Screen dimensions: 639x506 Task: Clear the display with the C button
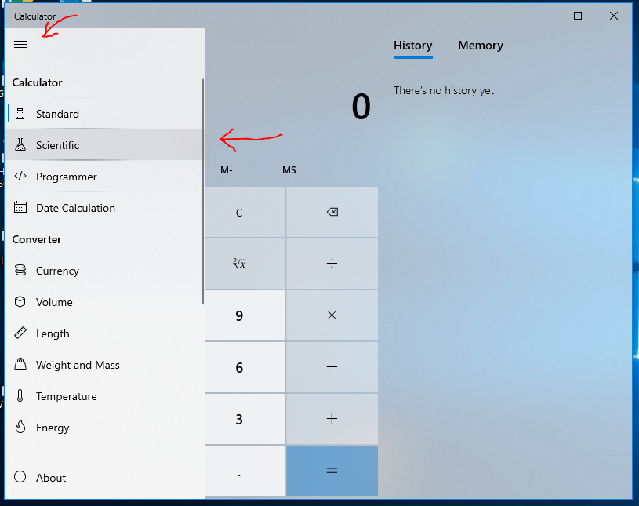tap(245, 212)
